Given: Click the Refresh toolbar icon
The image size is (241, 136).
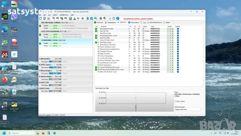Looking at the screenshot, I should click(40, 19).
